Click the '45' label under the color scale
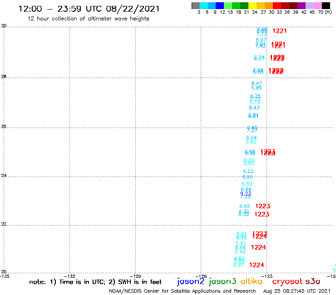 (x=312, y=12)
